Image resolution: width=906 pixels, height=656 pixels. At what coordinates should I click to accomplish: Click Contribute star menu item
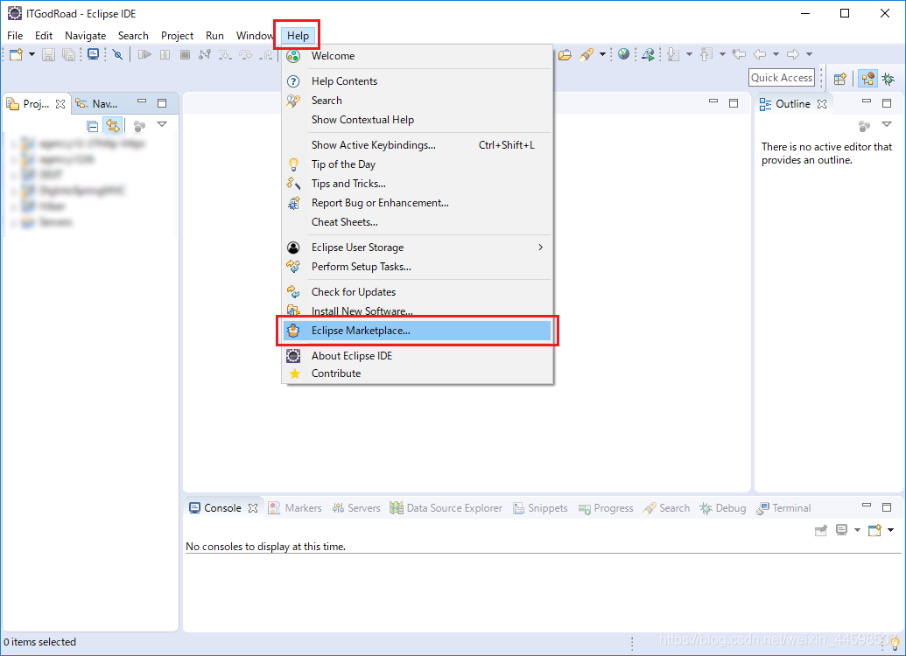[418, 373]
